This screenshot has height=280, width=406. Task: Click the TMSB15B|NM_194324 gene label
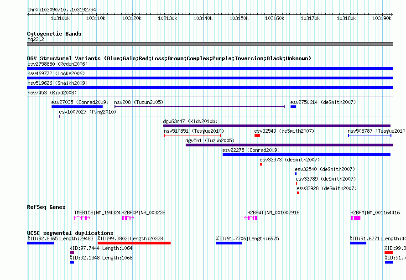(x=97, y=213)
